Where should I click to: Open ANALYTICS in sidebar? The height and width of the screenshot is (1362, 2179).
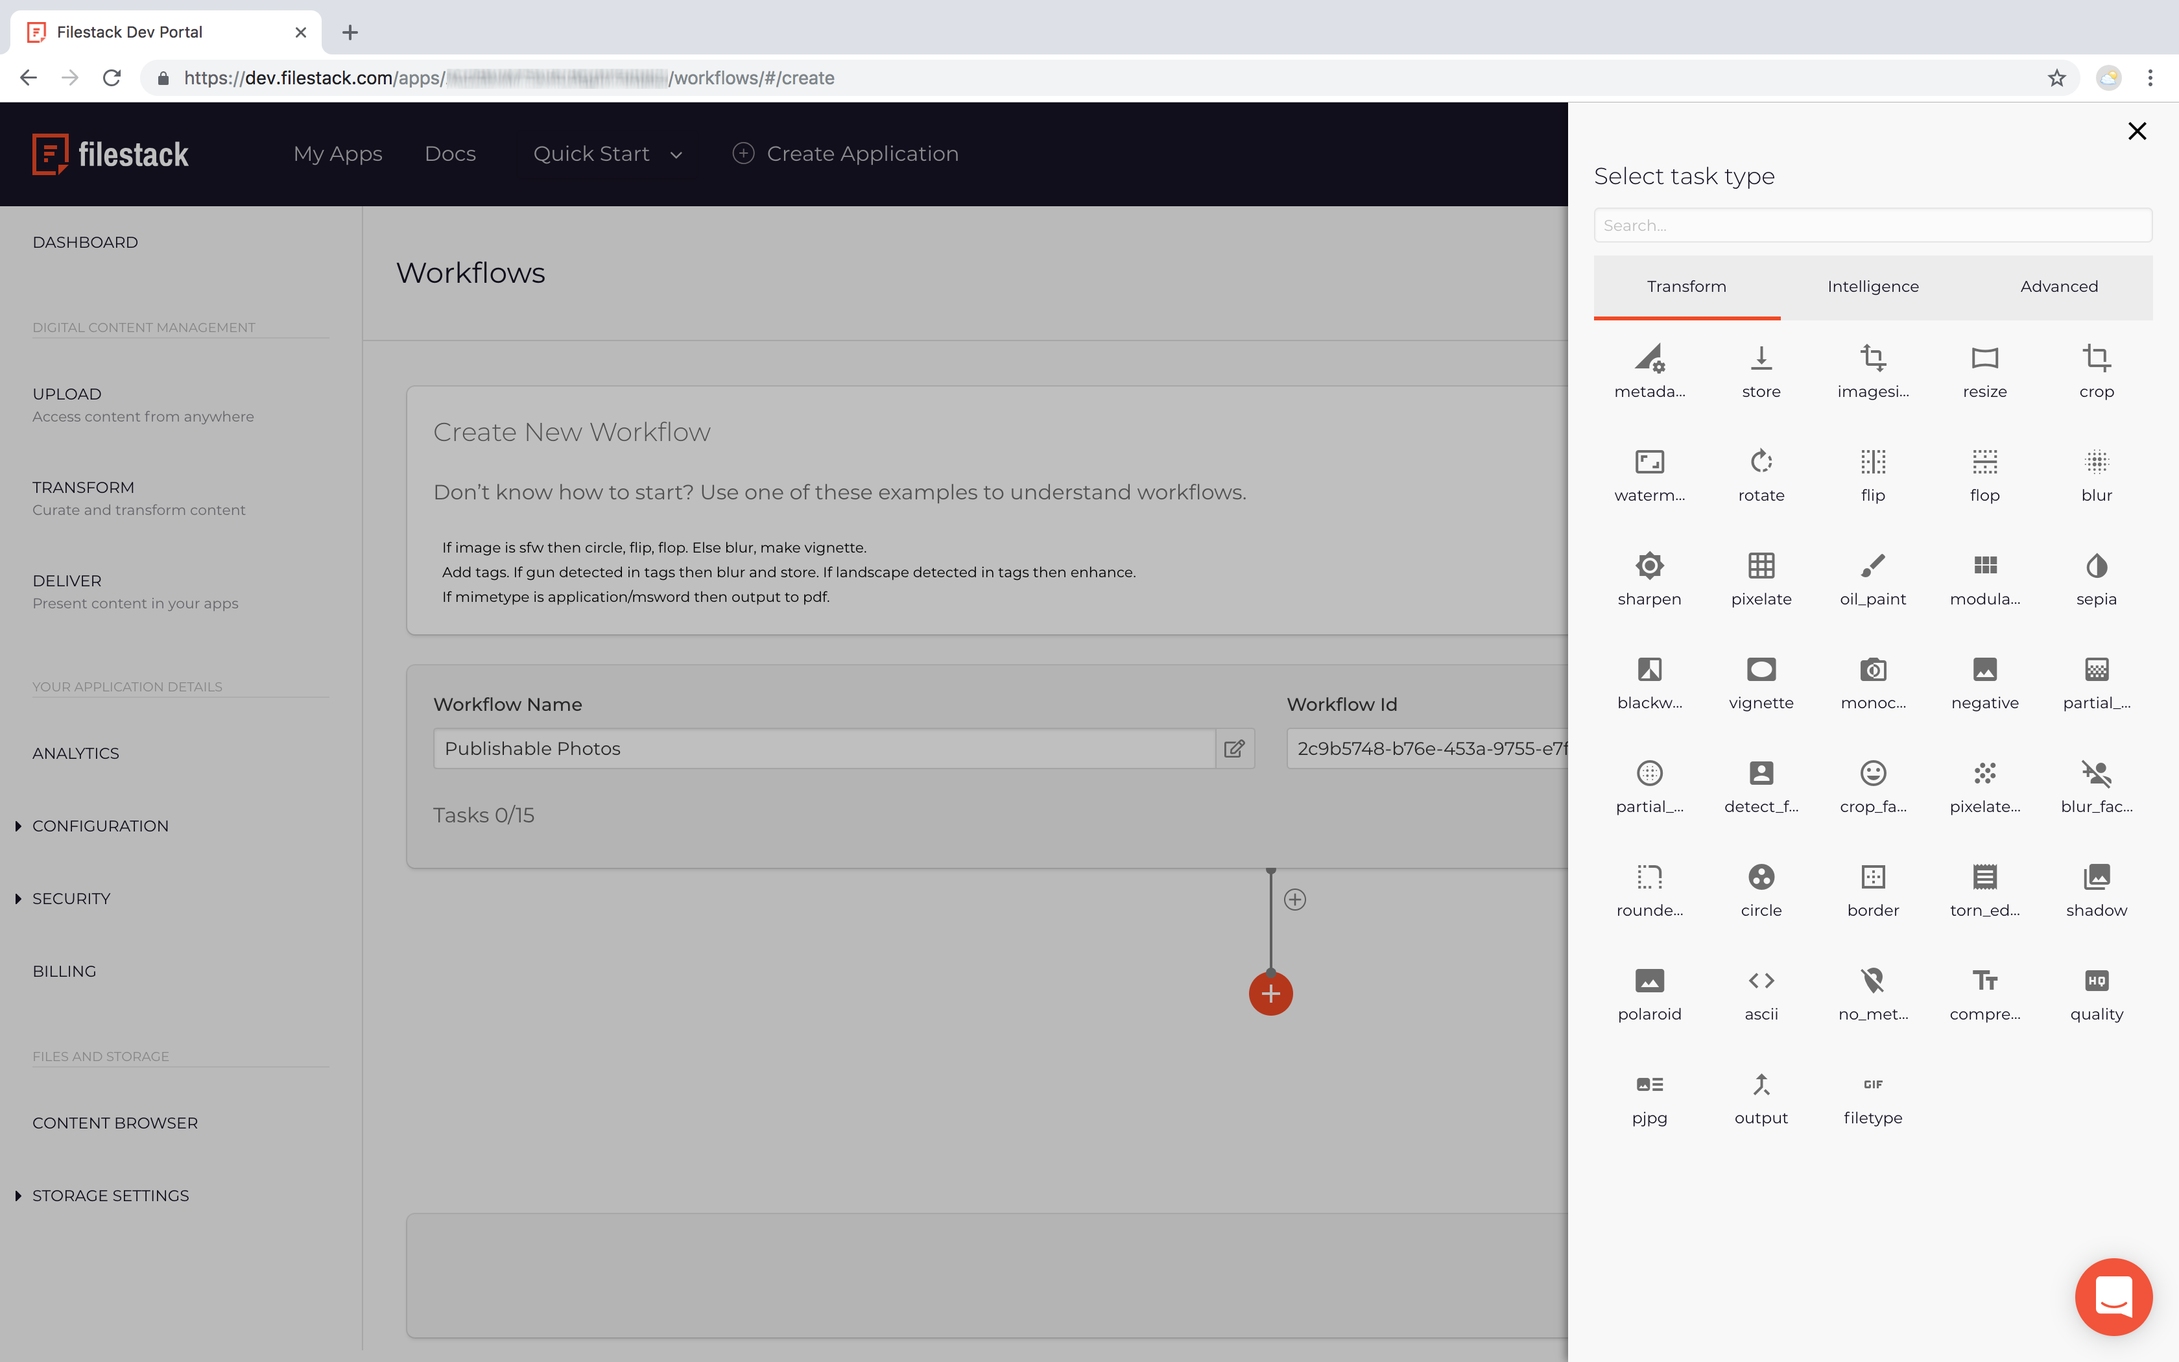pyautogui.click(x=76, y=753)
